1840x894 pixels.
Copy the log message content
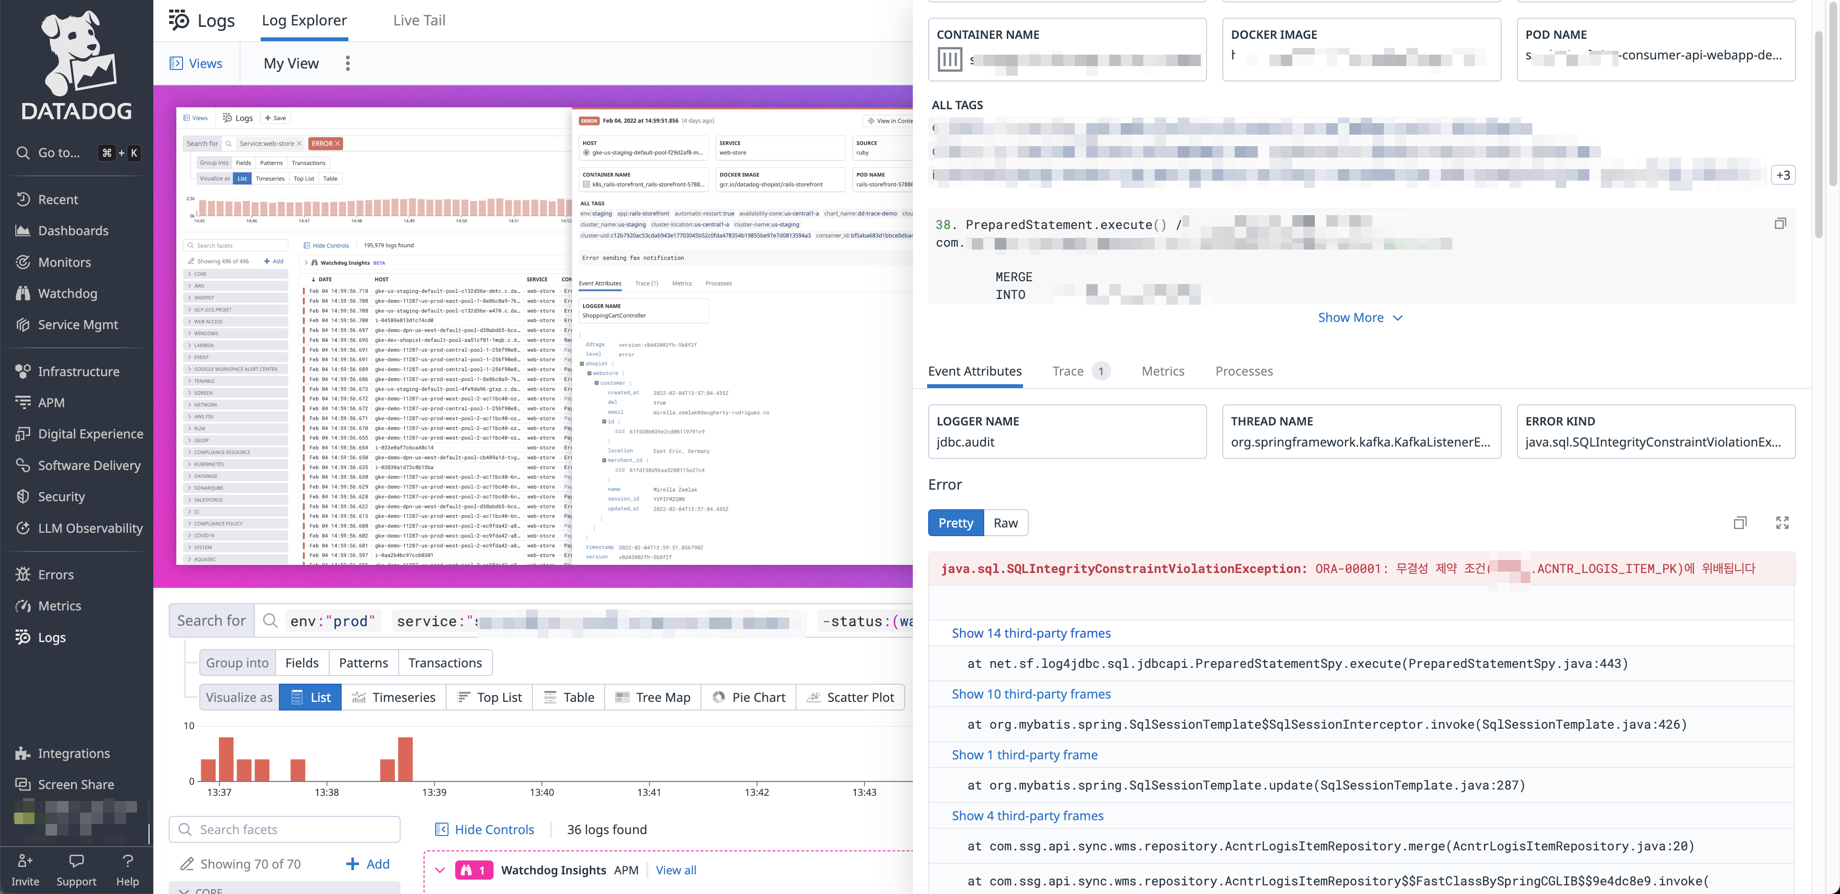click(1780, 224)
